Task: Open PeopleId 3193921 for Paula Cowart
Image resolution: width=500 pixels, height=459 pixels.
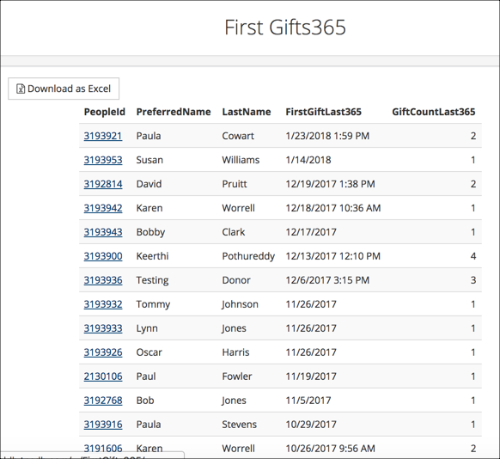Action: click(x=103, y=136)
